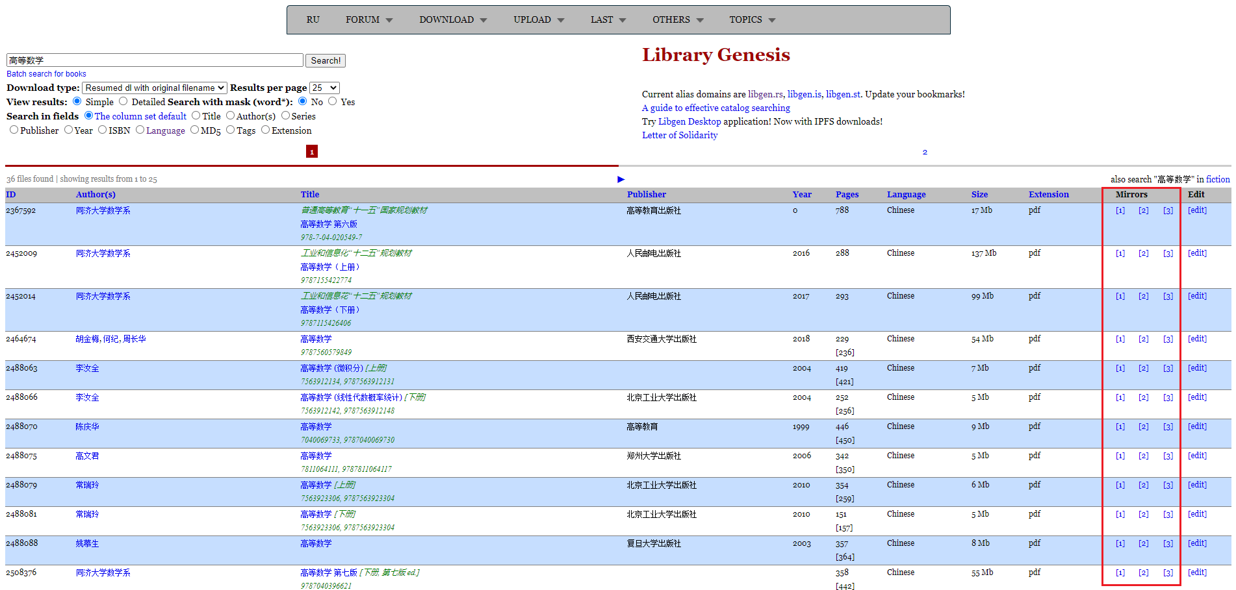Viewport: 1236px width, 590px height.
Task: Open the libgen.is alias domain link
Action: click(x=805, y=94)
